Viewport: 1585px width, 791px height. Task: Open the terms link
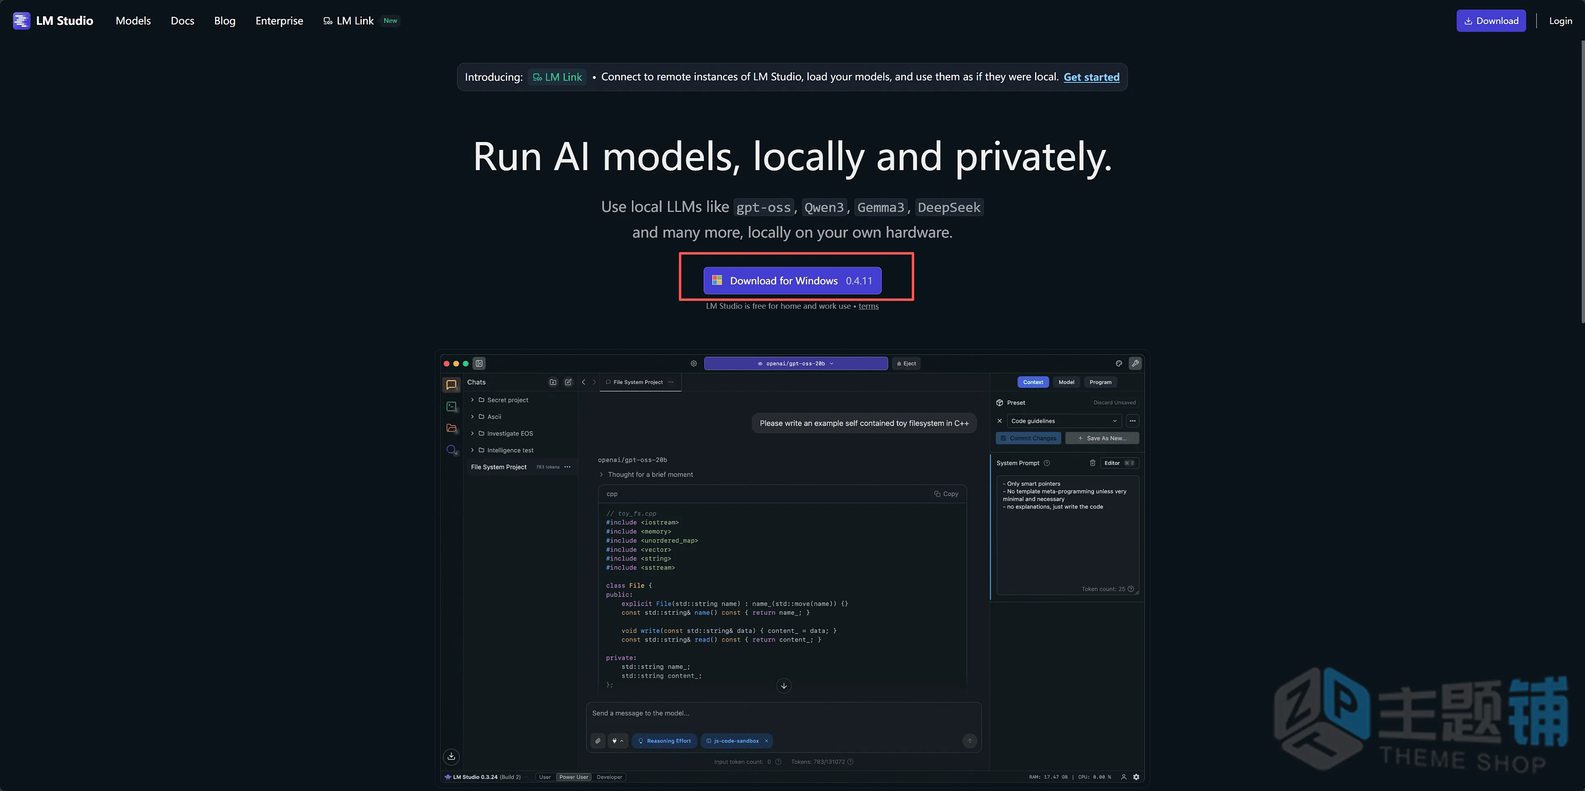coord(869,306)
